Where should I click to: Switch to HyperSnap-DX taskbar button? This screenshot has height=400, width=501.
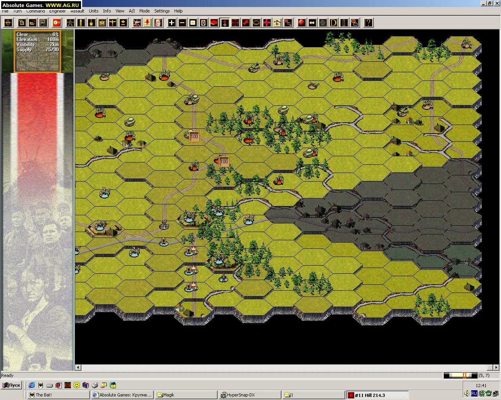click(250, 395)
